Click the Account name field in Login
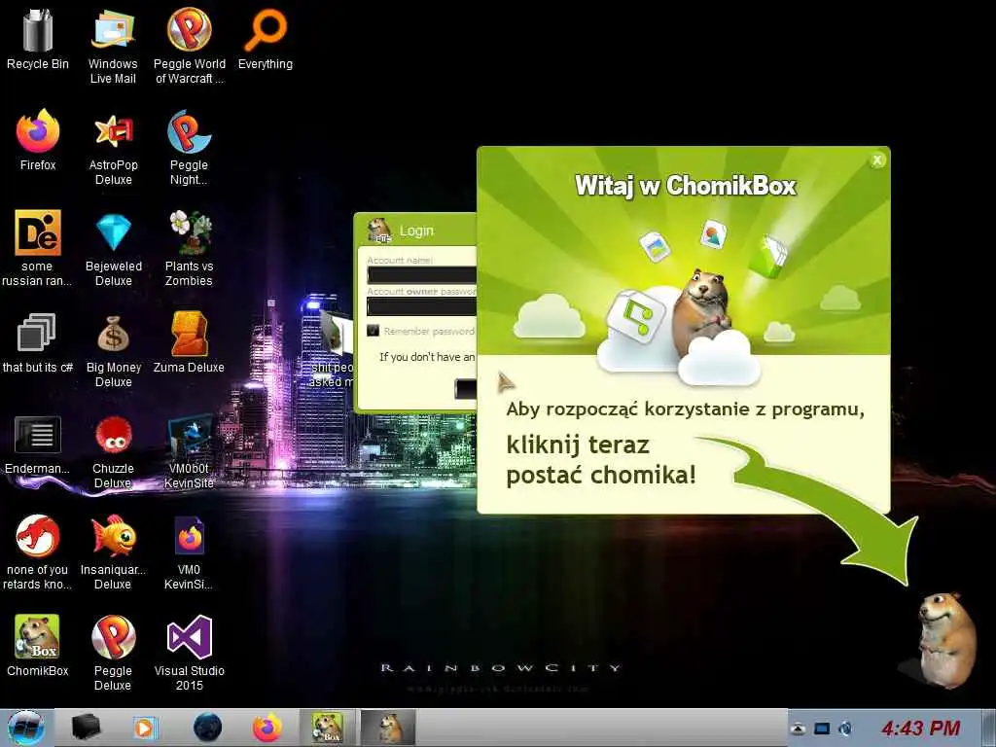996x747 pixels. (422, 274)
